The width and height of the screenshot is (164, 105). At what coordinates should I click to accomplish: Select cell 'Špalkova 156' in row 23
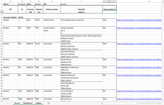81,62
